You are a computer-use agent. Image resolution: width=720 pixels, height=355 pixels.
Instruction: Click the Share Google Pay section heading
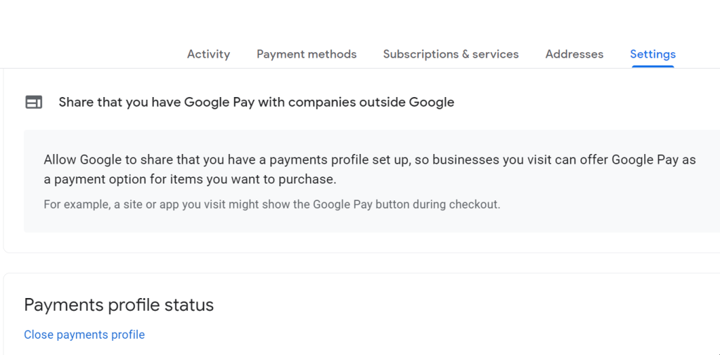(x=256, y=103)
